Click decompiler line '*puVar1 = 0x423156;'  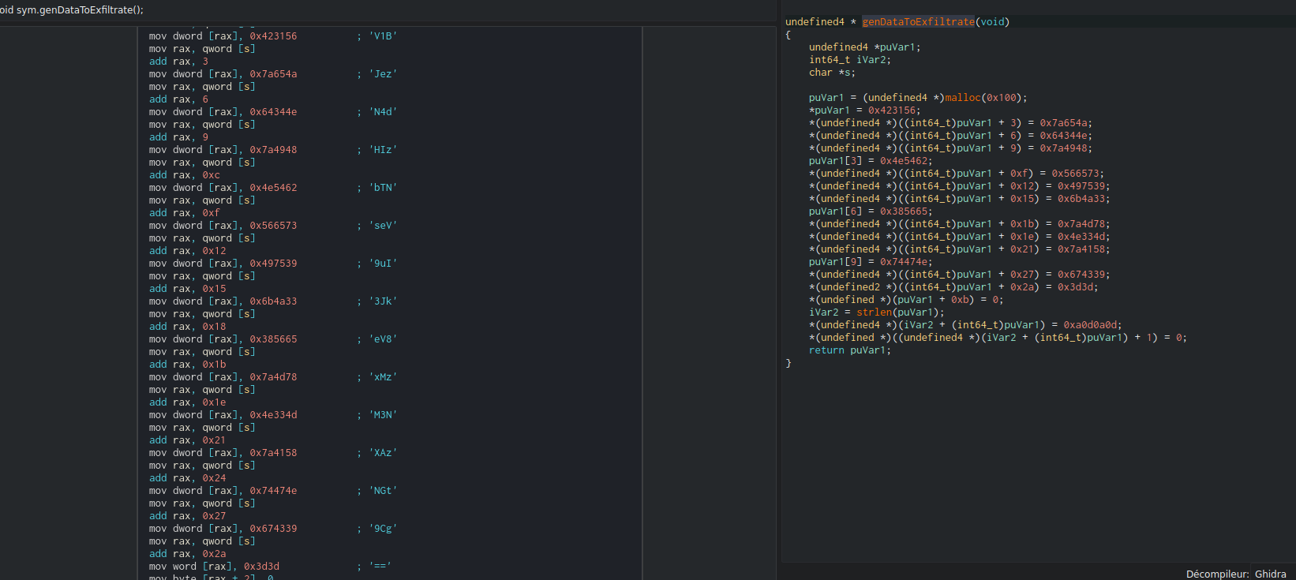click(x=864, y=110)
